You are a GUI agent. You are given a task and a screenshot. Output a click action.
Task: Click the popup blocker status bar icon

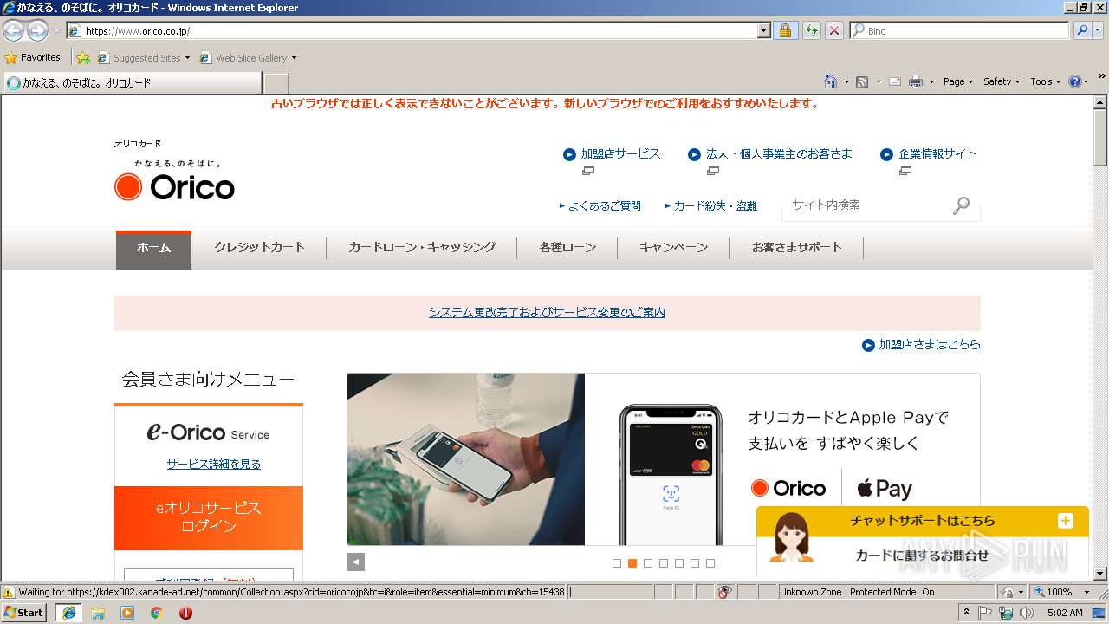[x=725, y=592]
